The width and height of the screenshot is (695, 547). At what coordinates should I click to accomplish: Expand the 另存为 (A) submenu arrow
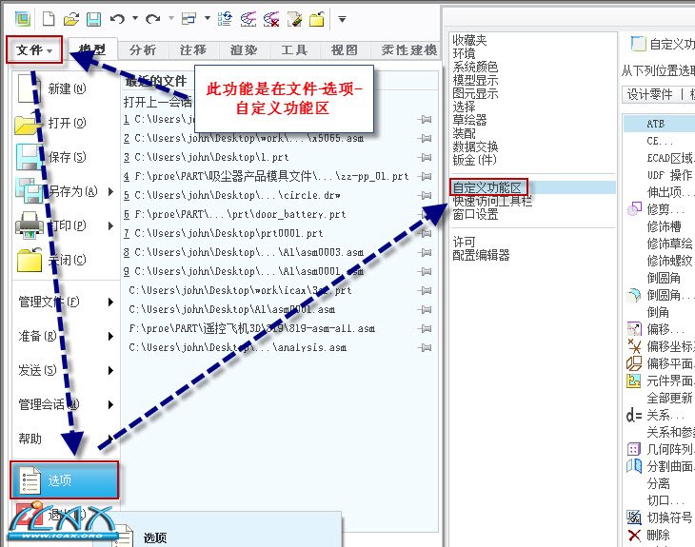(x=110, y=191)
